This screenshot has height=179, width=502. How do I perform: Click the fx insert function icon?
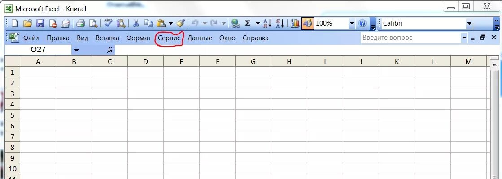pos(110,50)
